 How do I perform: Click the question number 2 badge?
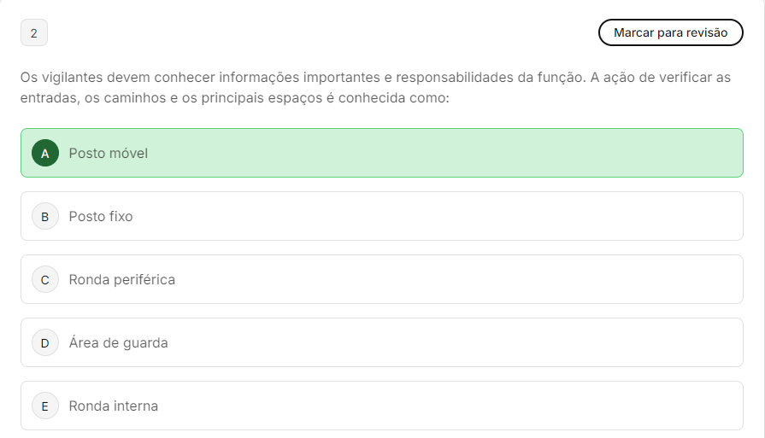click(34, 33)
